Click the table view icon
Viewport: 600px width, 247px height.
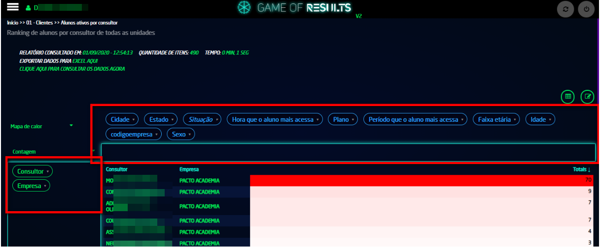pos(568,97)
